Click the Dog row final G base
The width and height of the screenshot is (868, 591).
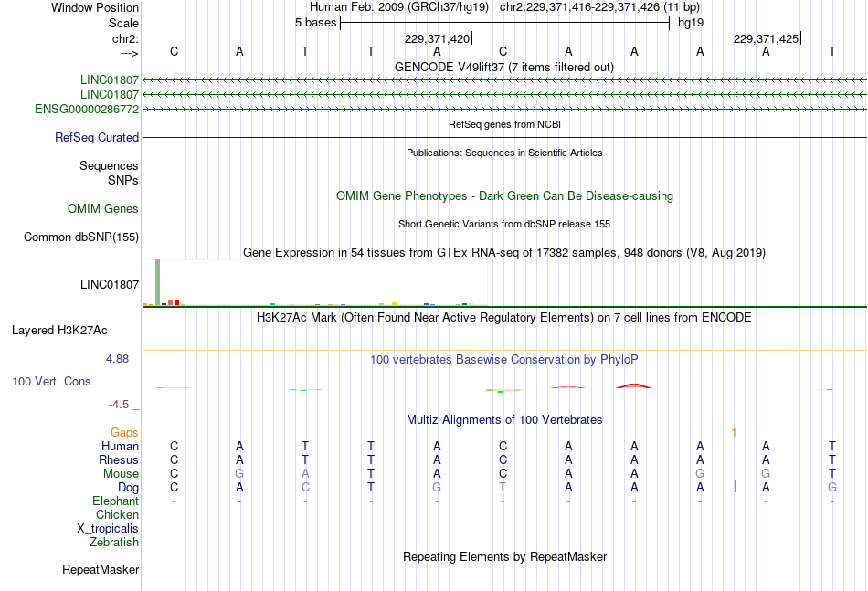(832, 488)
